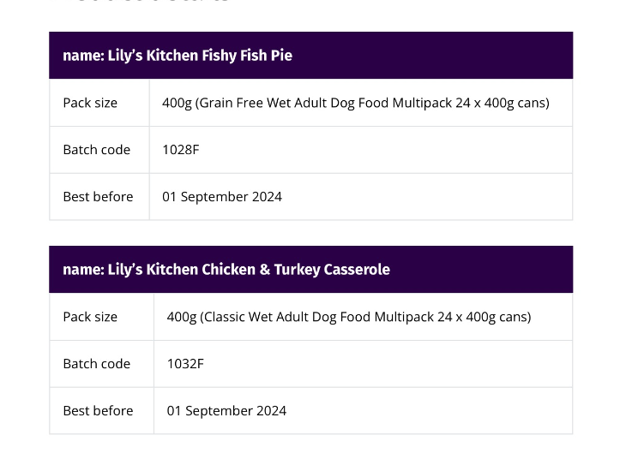The height and width of the screenshot is (465, 620).
Task: Select 'Pack size' label in Chicken & Turkey table
Action: (90, 317)
